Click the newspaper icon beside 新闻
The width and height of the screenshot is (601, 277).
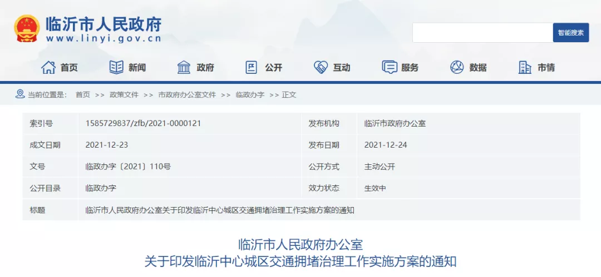116,67
